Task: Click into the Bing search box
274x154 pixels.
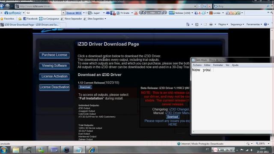Action: (x=239, y=6)
